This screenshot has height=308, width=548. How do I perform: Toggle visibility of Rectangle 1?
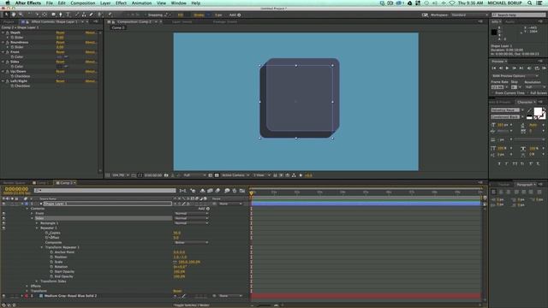coord(3,223)
